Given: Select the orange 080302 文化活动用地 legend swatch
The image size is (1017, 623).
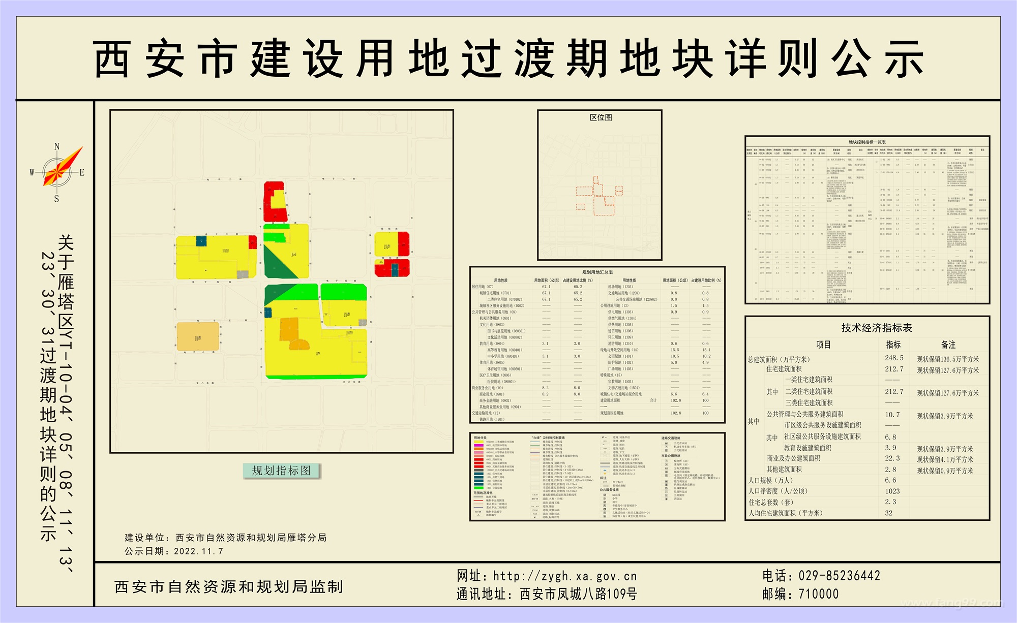Looking at the screenshot, I should pyautogui.click(x=479, y=449).
